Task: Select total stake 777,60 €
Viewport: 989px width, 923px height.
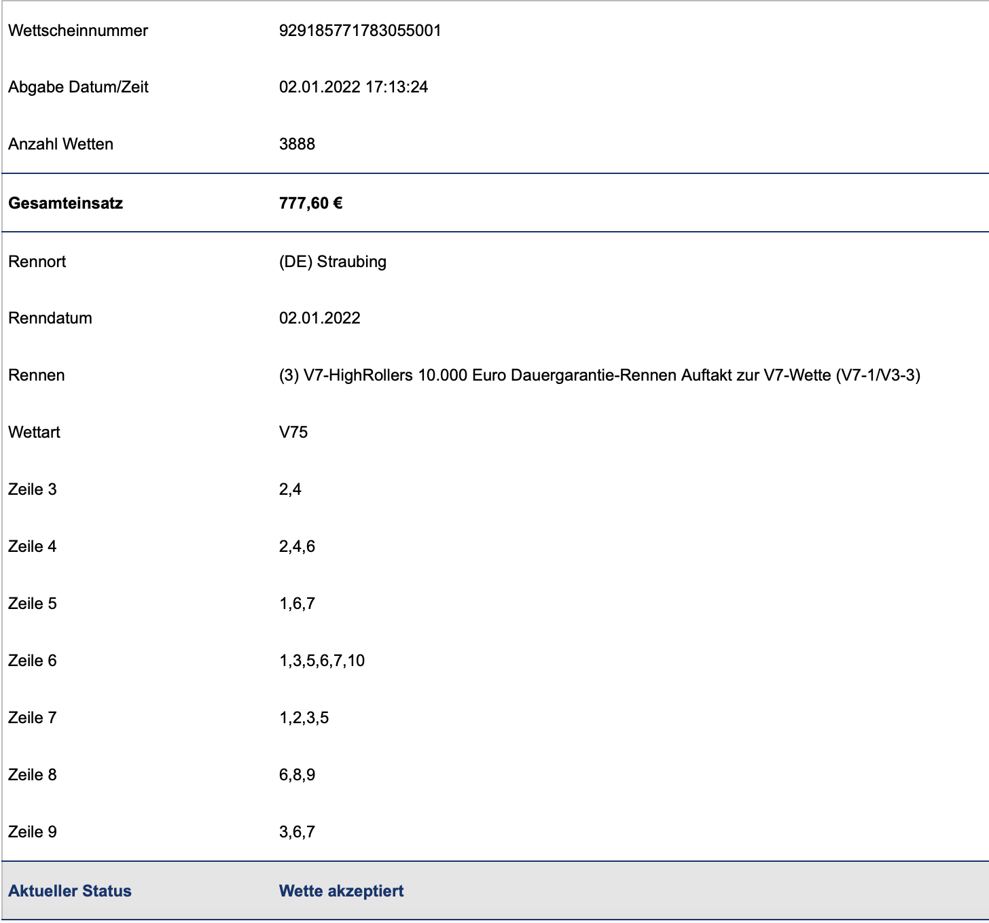Action: pos(310,203)
